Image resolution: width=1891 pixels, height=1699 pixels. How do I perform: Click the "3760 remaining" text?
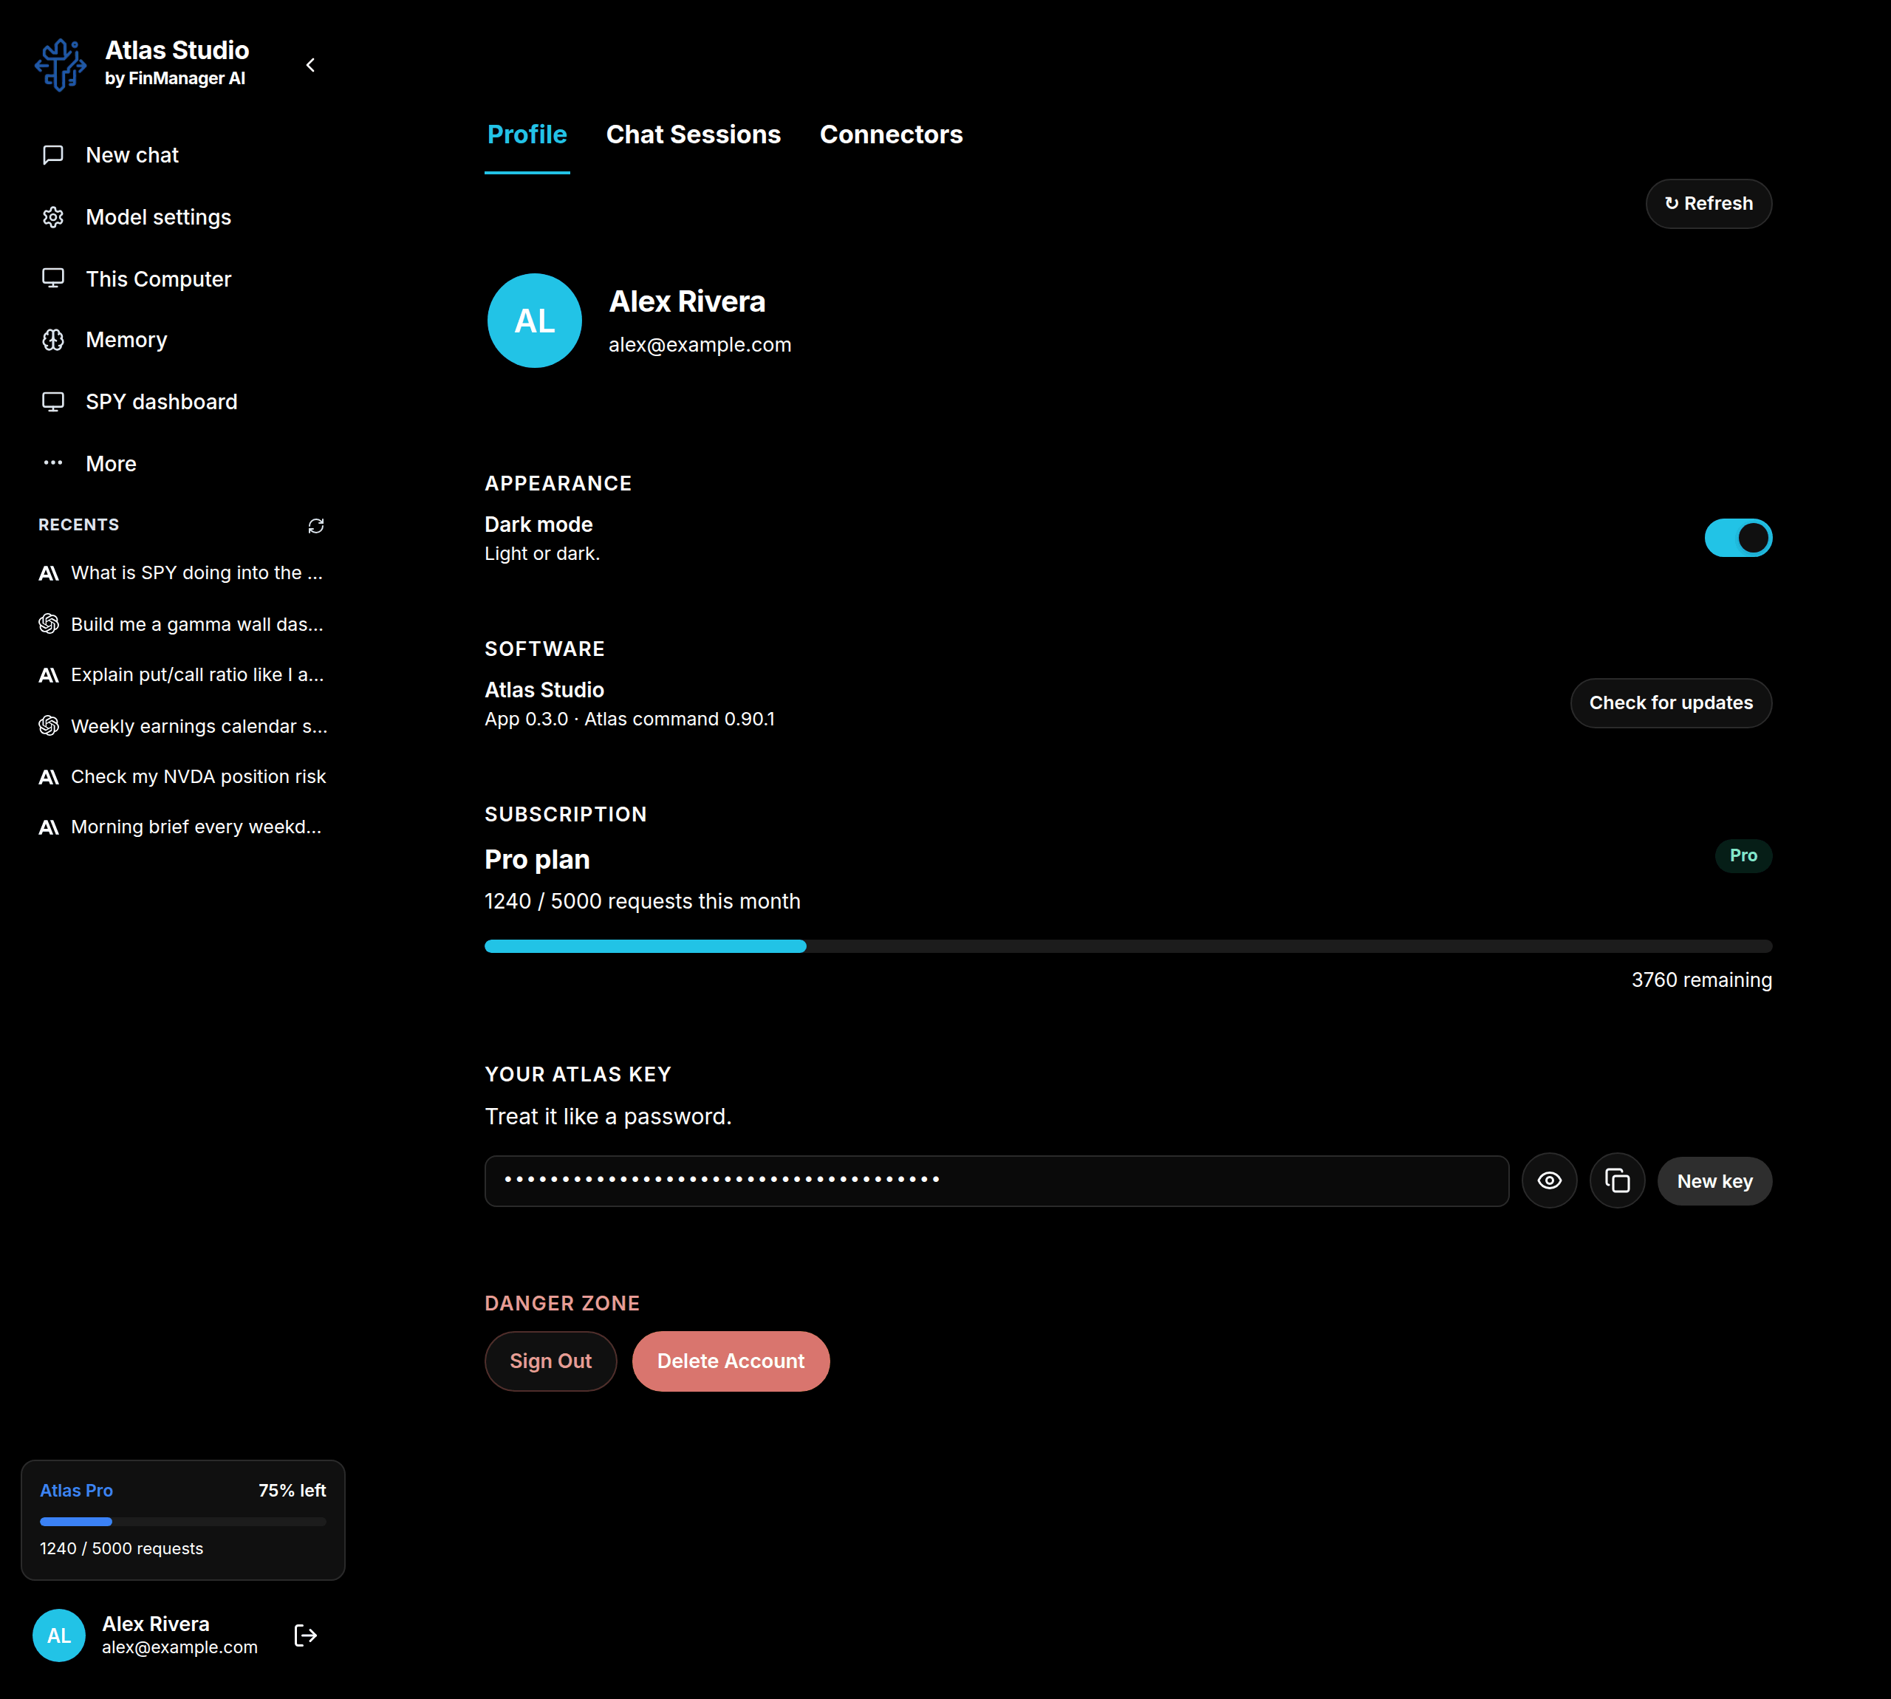(1701, 980)
